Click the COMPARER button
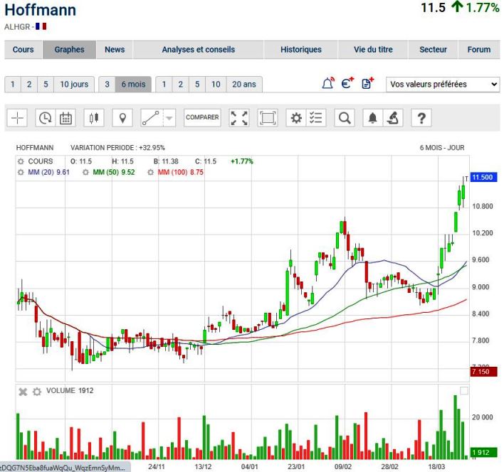Viewport: 504px width, 472px height. [x=202, y=117]
